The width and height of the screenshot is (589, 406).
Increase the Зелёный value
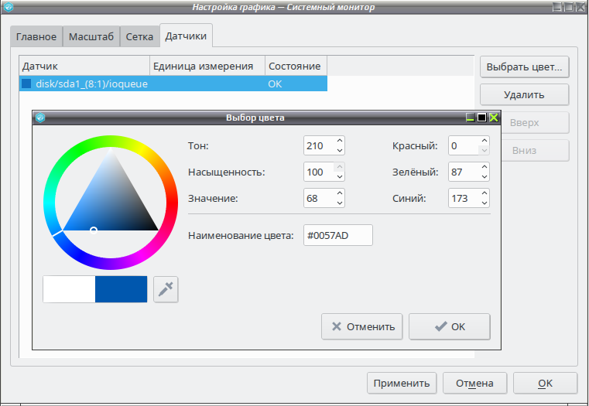tap(485, 167)
